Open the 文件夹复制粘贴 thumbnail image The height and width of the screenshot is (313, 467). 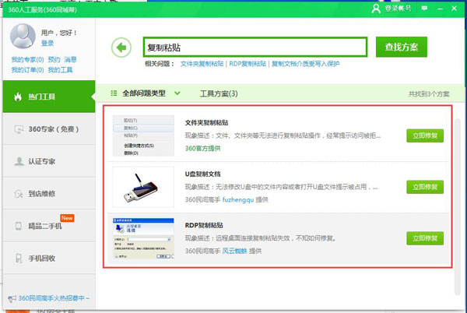tap(143, 135)
